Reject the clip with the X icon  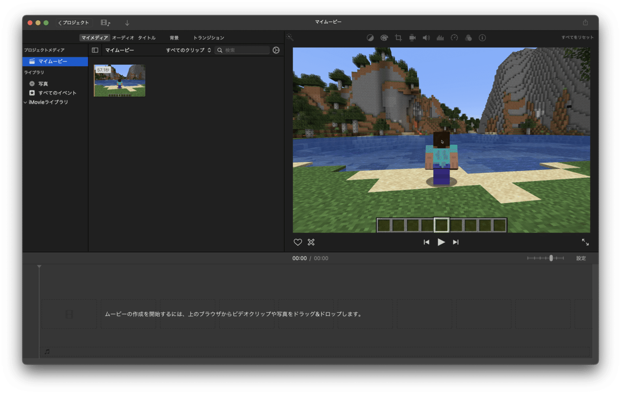(x=311, y=242)
